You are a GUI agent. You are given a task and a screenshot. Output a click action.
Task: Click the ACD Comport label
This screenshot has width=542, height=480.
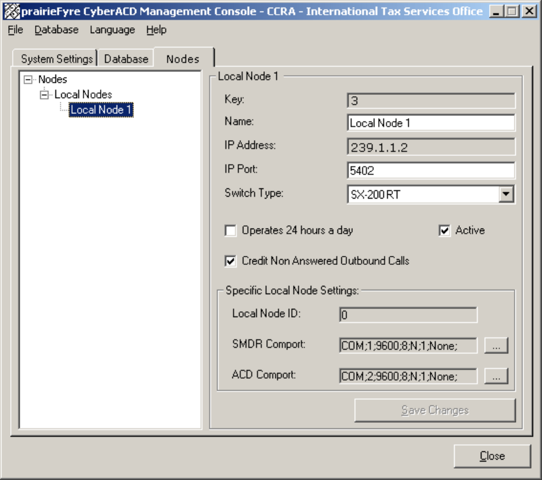coord(264,374)
